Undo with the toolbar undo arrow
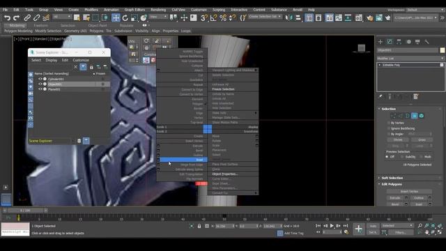 point(7,18)
